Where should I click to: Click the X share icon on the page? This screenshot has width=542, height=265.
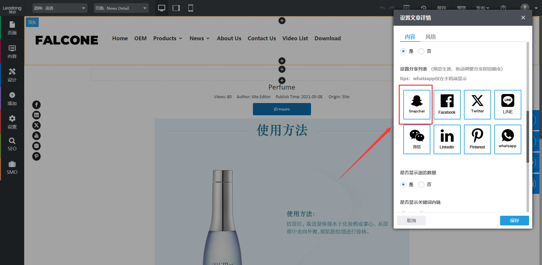pos(36,125)
